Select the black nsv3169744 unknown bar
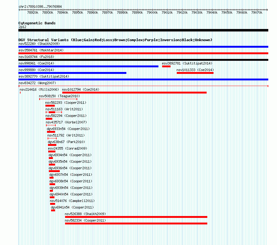The image size is (277, 245). pos(143,60)
